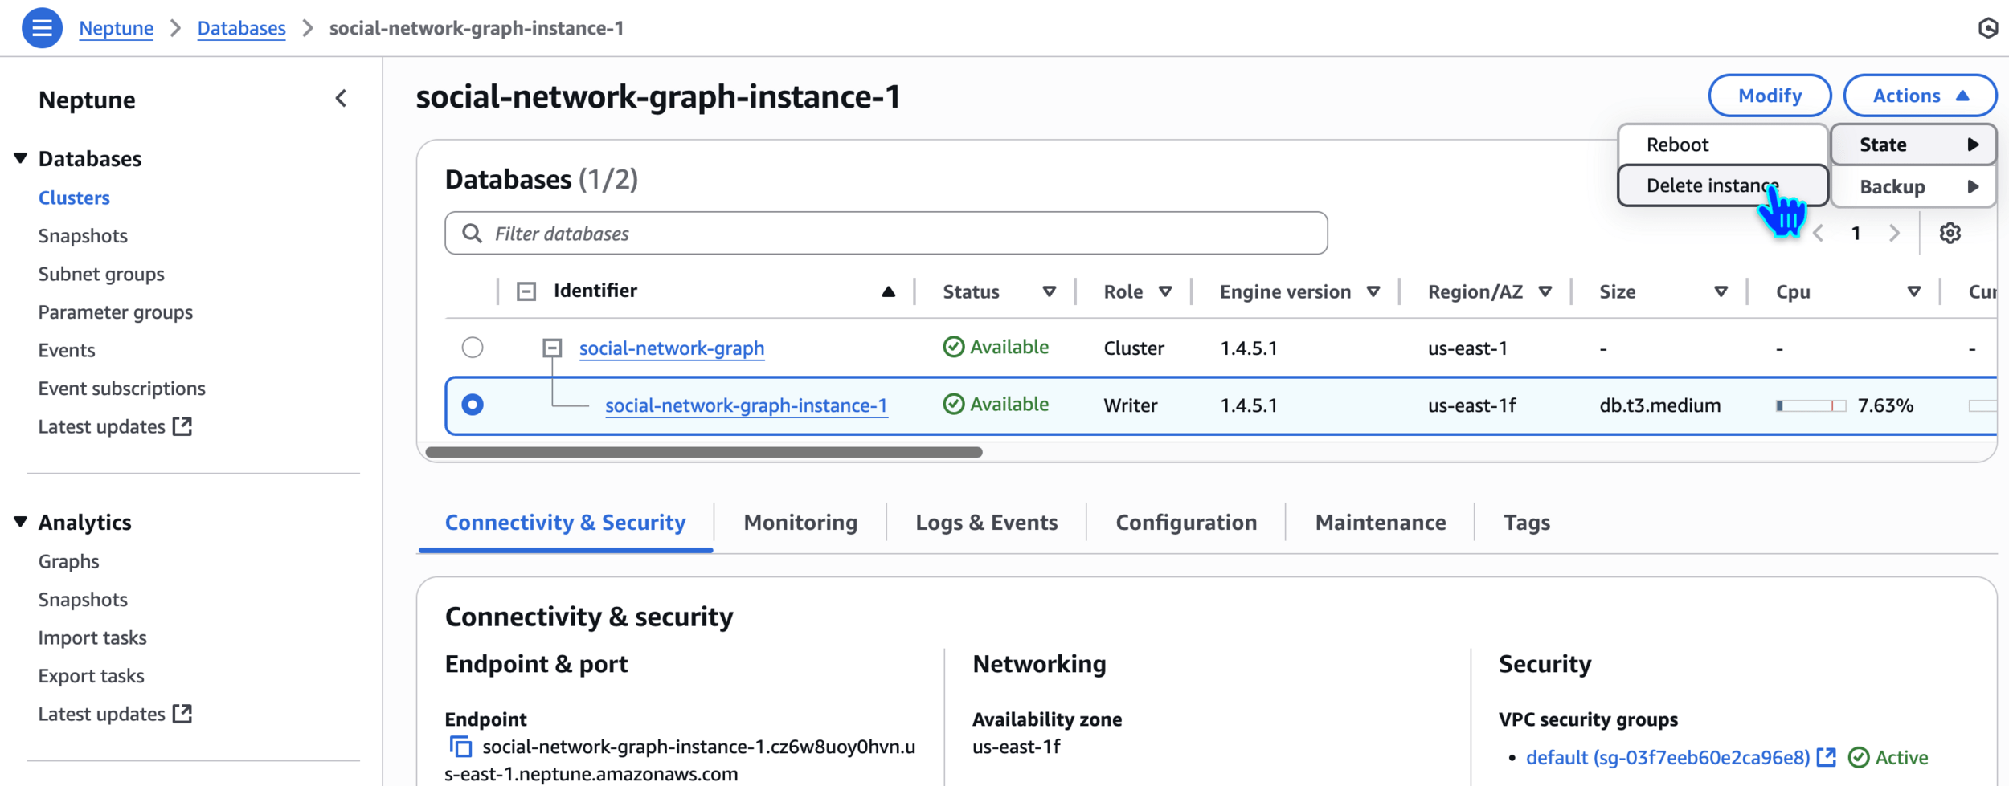This screenshot has width=2009, height=786.
Task: Open Neptune breadcrumb link
Action: click(x=116, y=28)
